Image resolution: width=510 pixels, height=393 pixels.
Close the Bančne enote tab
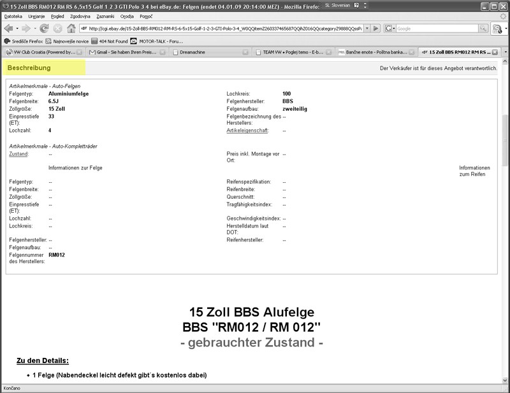click(x=412, y=52)
